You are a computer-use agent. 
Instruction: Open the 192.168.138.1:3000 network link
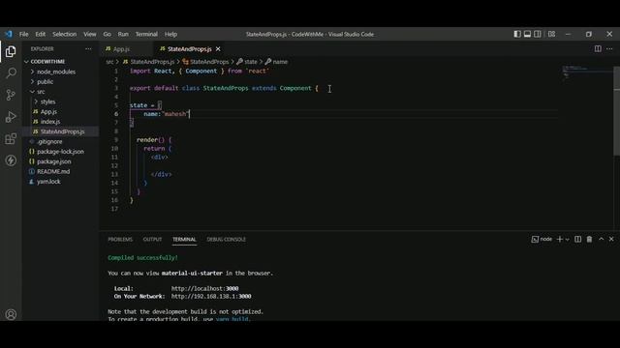211,297
